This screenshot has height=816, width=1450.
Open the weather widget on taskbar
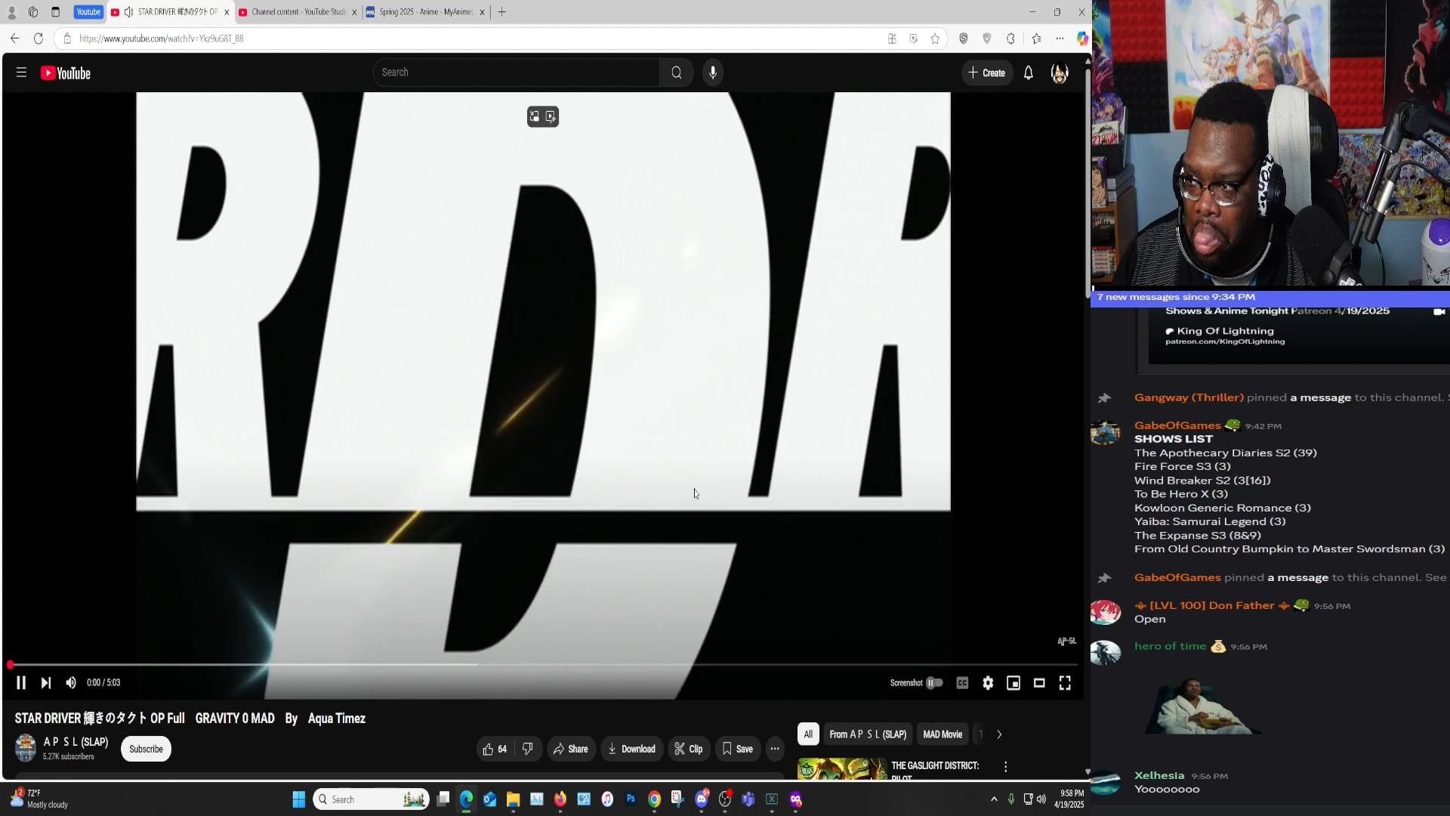coord(39,799)
